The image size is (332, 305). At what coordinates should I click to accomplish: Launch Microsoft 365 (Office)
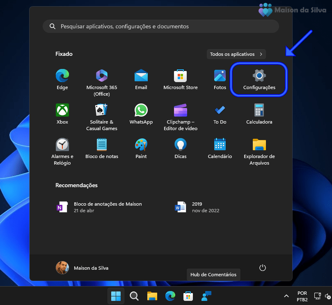coord(102,83)
